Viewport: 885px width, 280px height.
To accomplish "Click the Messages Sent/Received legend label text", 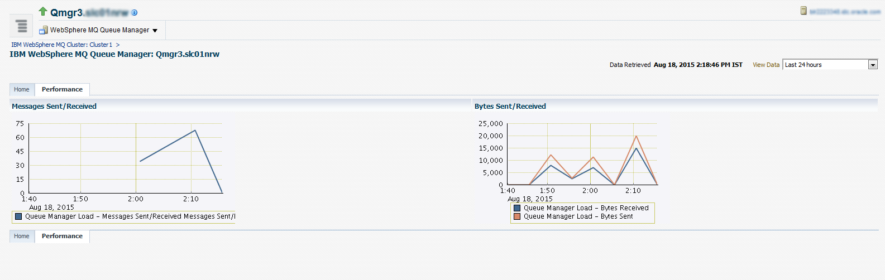I will click(130, 216).
